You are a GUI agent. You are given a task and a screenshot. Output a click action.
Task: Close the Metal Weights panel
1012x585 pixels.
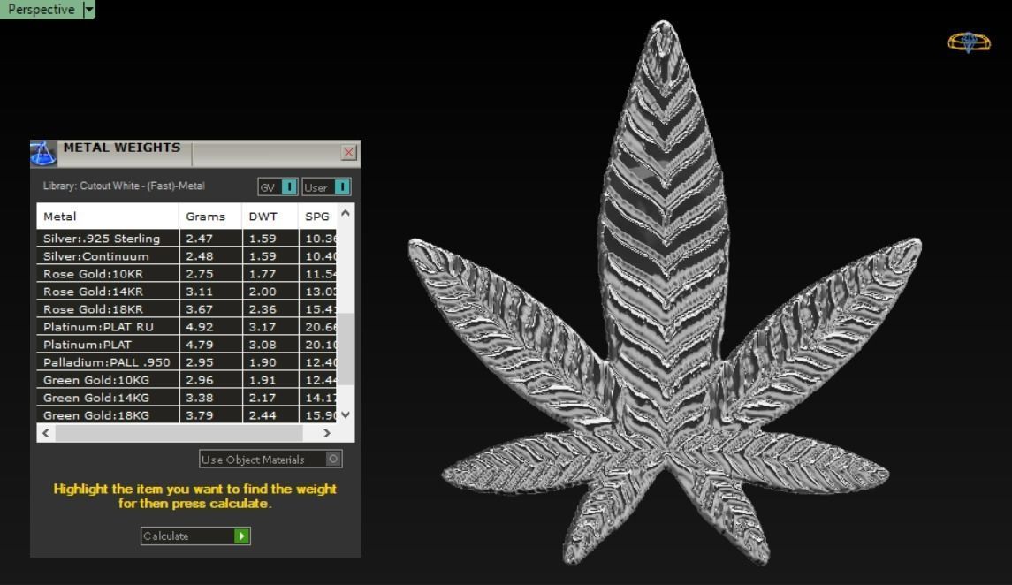pos(348,152)
